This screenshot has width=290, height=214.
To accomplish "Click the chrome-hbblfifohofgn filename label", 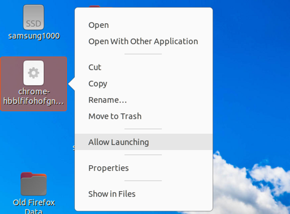I will click(33, 97).
